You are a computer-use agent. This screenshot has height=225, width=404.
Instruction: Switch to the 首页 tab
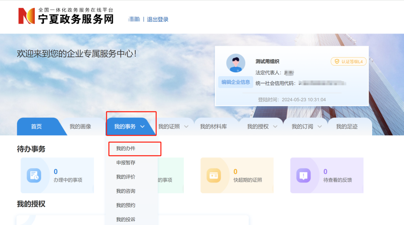(36, 127)
